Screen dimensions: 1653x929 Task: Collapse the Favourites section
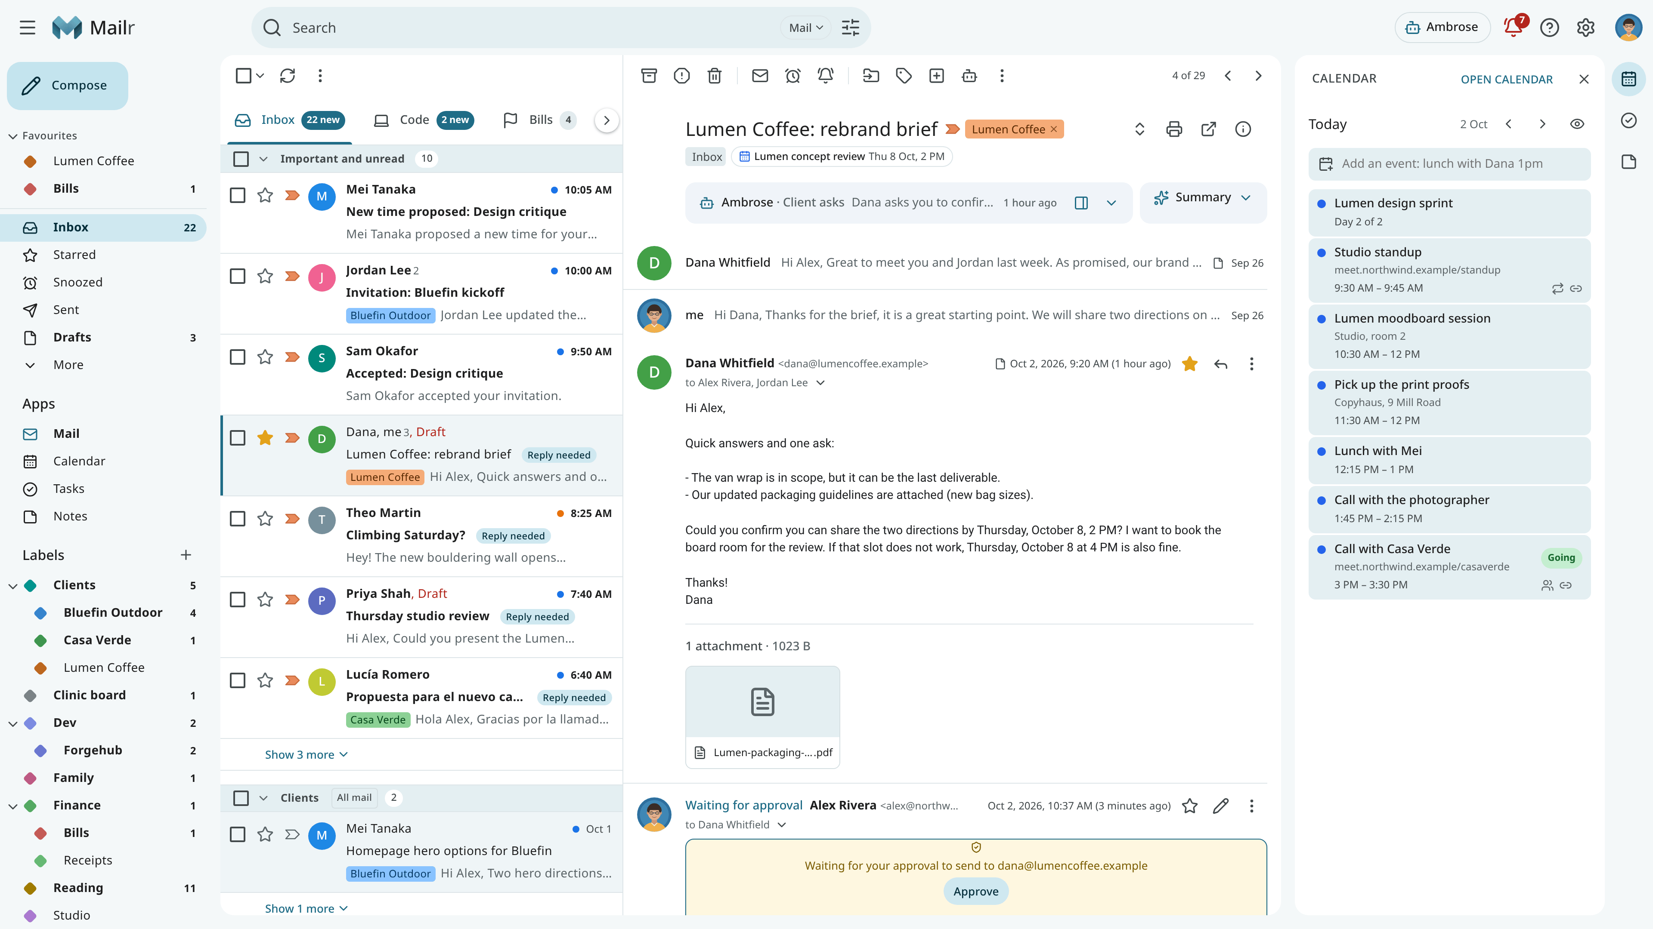pyautogui.click(x=12, y=136)
